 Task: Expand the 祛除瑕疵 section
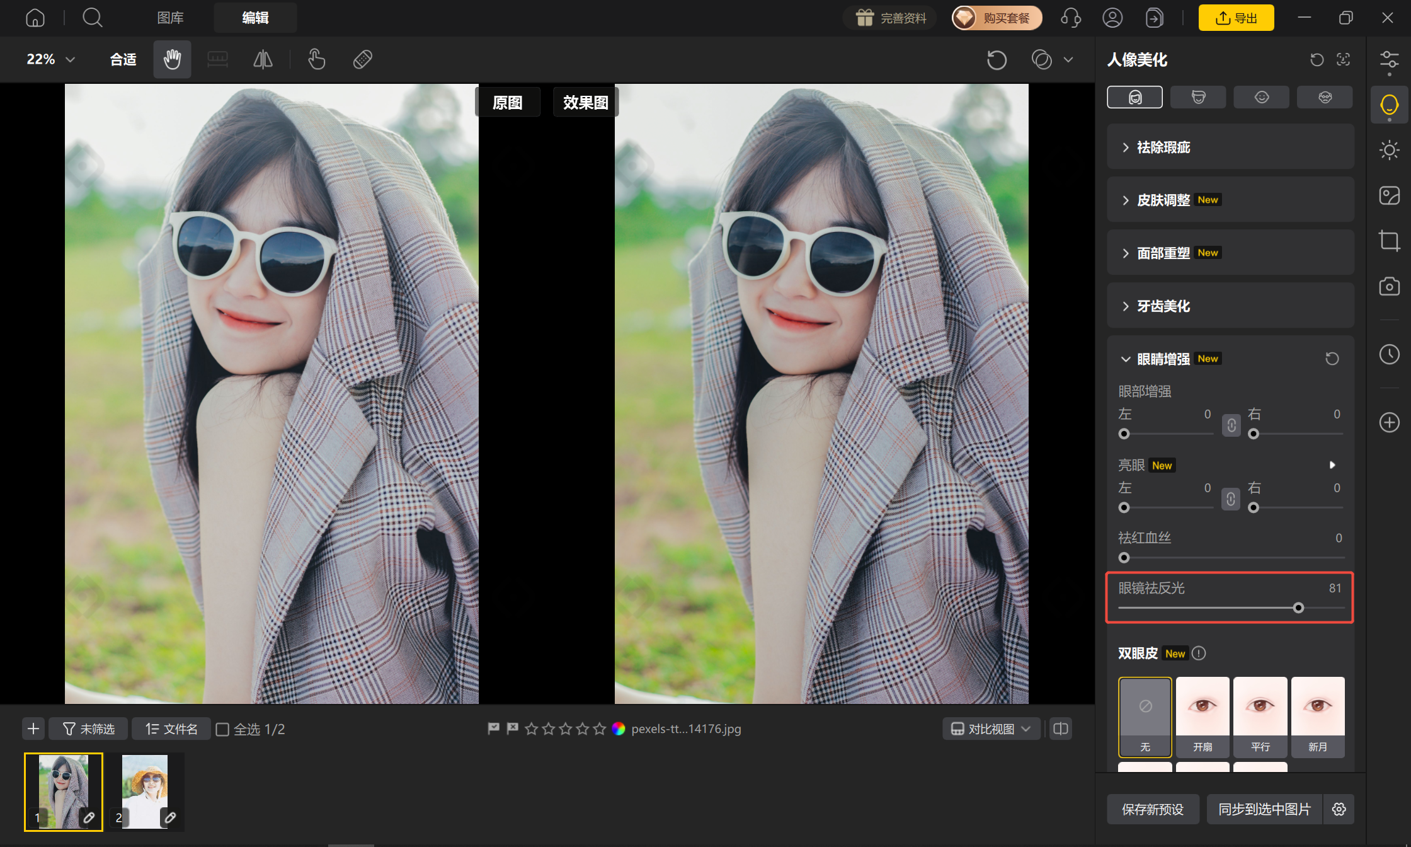[1230, 147]
